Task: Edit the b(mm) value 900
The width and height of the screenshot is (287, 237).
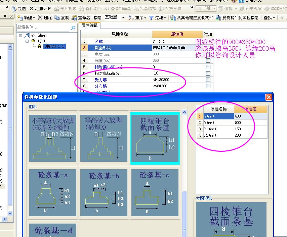Action: tap(251, 123)
